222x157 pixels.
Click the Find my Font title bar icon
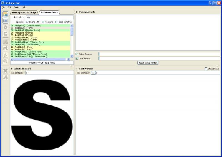(2, 3)
